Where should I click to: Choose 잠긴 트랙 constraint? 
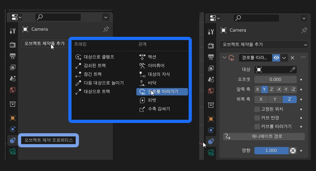(x=92, y=74)
